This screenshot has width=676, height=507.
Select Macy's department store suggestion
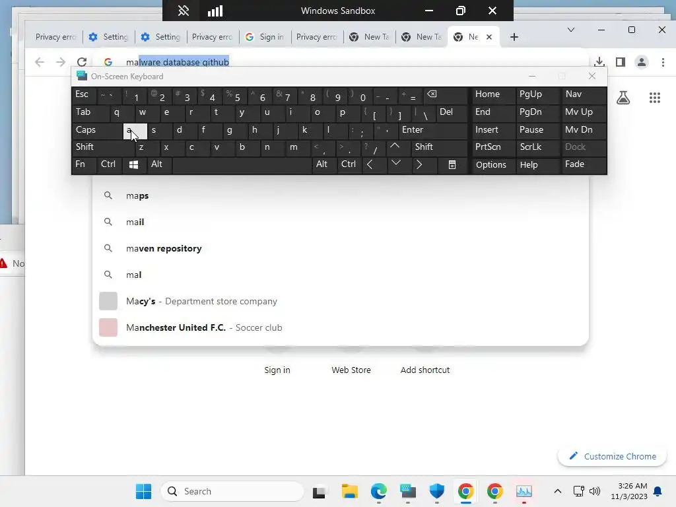(340, 301)
